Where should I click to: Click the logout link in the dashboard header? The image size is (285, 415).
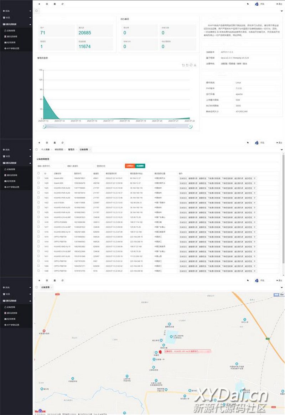(x=279, y=4)
